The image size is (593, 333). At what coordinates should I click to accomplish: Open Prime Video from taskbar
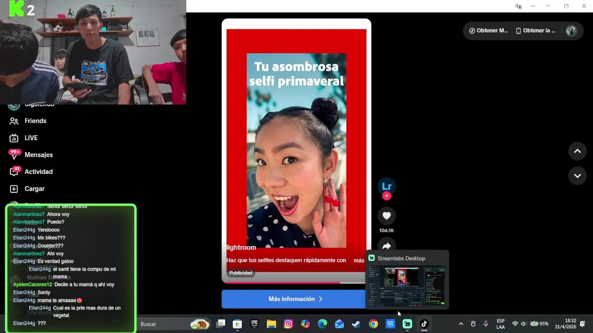(x=390, y=324)
